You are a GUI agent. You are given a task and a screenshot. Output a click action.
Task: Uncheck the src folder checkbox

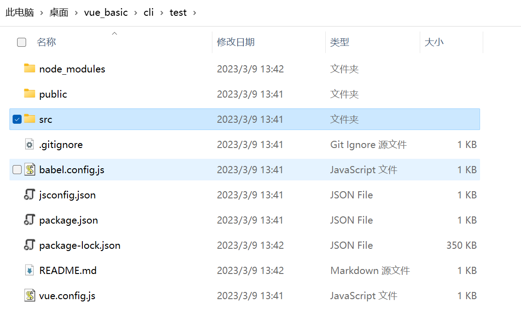tap(17, 119)
